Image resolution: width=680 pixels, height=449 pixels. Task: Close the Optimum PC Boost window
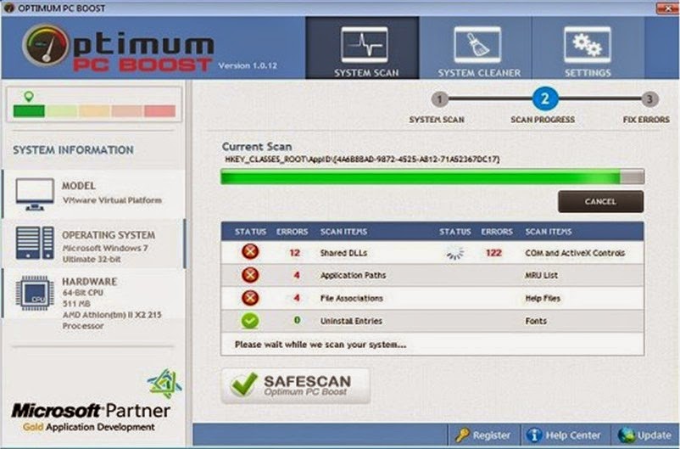pyautogui.click(x=667, y=8)
